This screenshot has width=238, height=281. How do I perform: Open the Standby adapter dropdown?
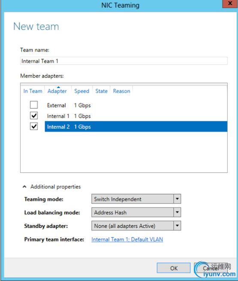pyautogui.click(x=136, y=226)
